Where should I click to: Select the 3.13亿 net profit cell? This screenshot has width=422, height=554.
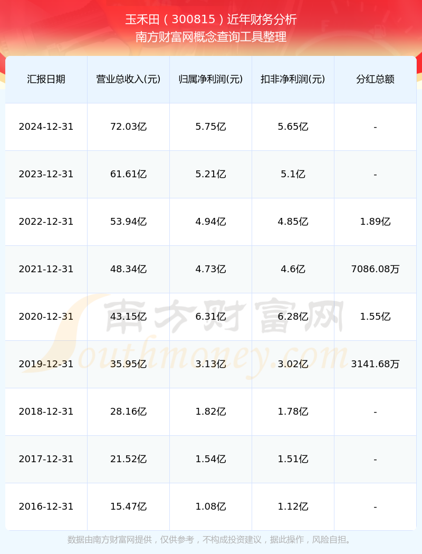pos(211,364)
